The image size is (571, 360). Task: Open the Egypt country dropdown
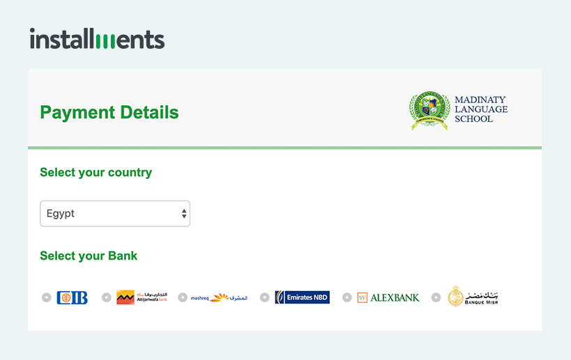115,214
